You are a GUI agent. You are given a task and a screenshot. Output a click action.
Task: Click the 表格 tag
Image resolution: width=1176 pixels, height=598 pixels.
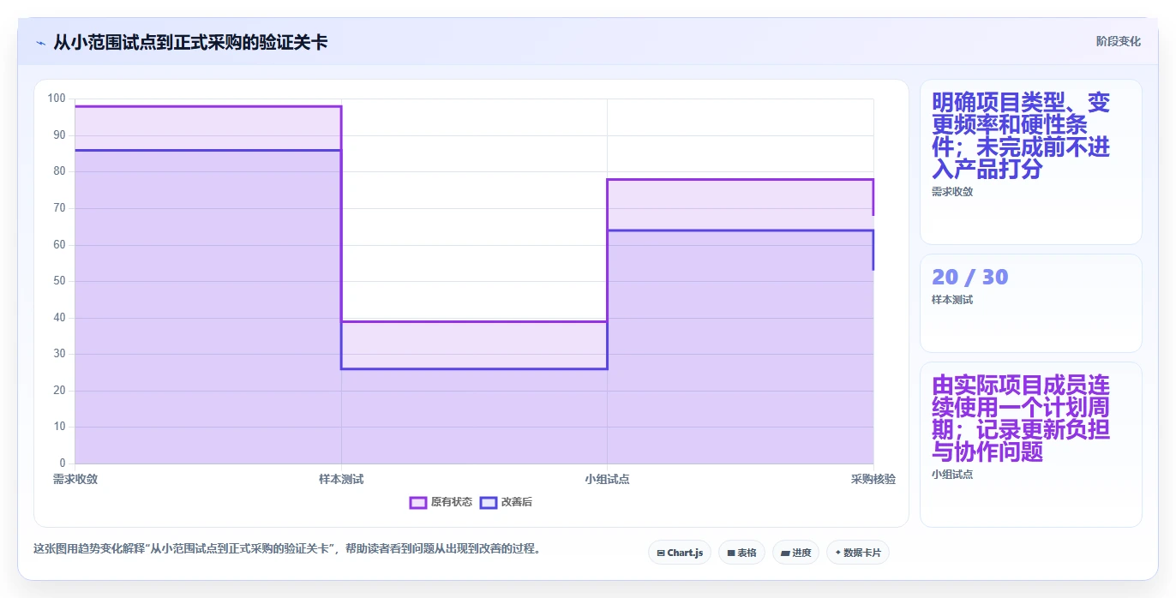(x=741, y=553)
